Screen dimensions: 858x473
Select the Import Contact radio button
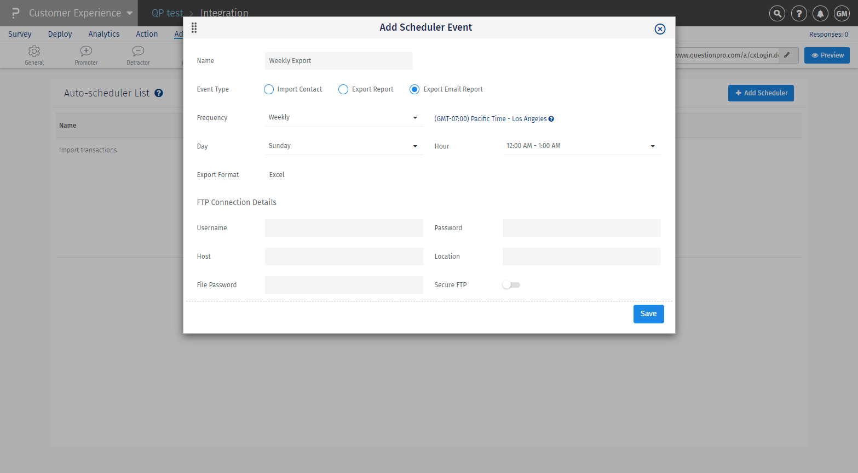point(269,89)
